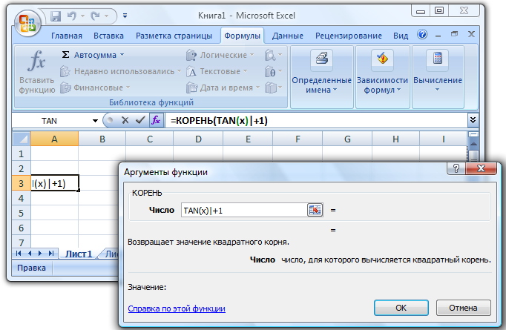
Task: Click the Число argument input field
Action: [244, 211]
